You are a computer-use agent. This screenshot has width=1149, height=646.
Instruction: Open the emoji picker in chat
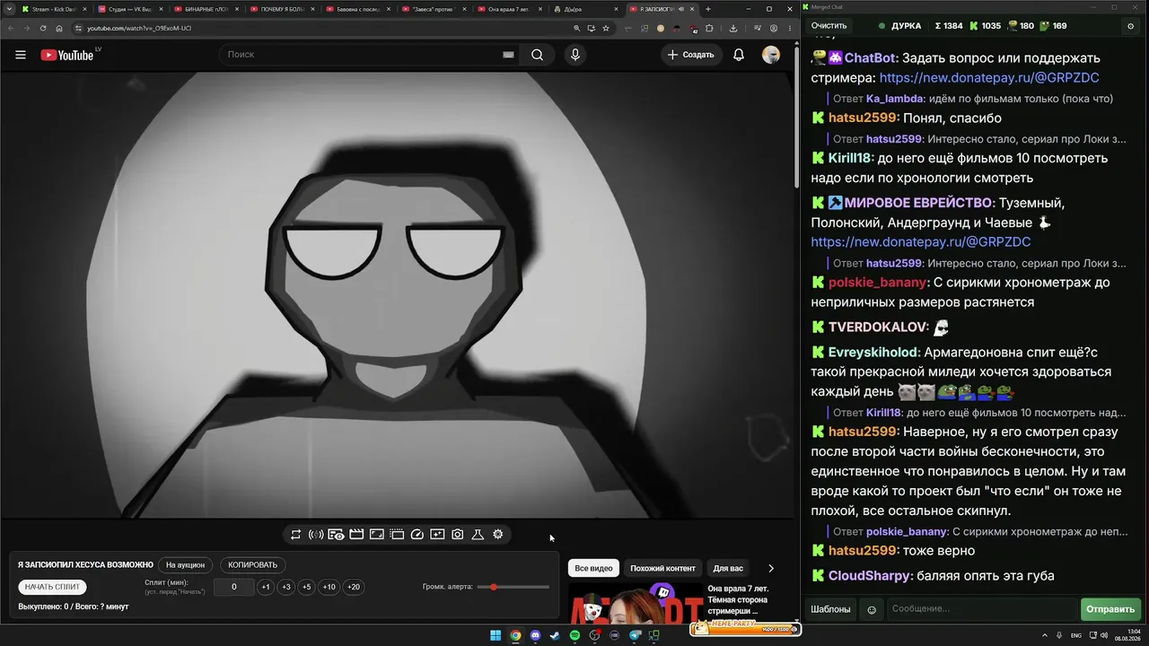(872, 609)
